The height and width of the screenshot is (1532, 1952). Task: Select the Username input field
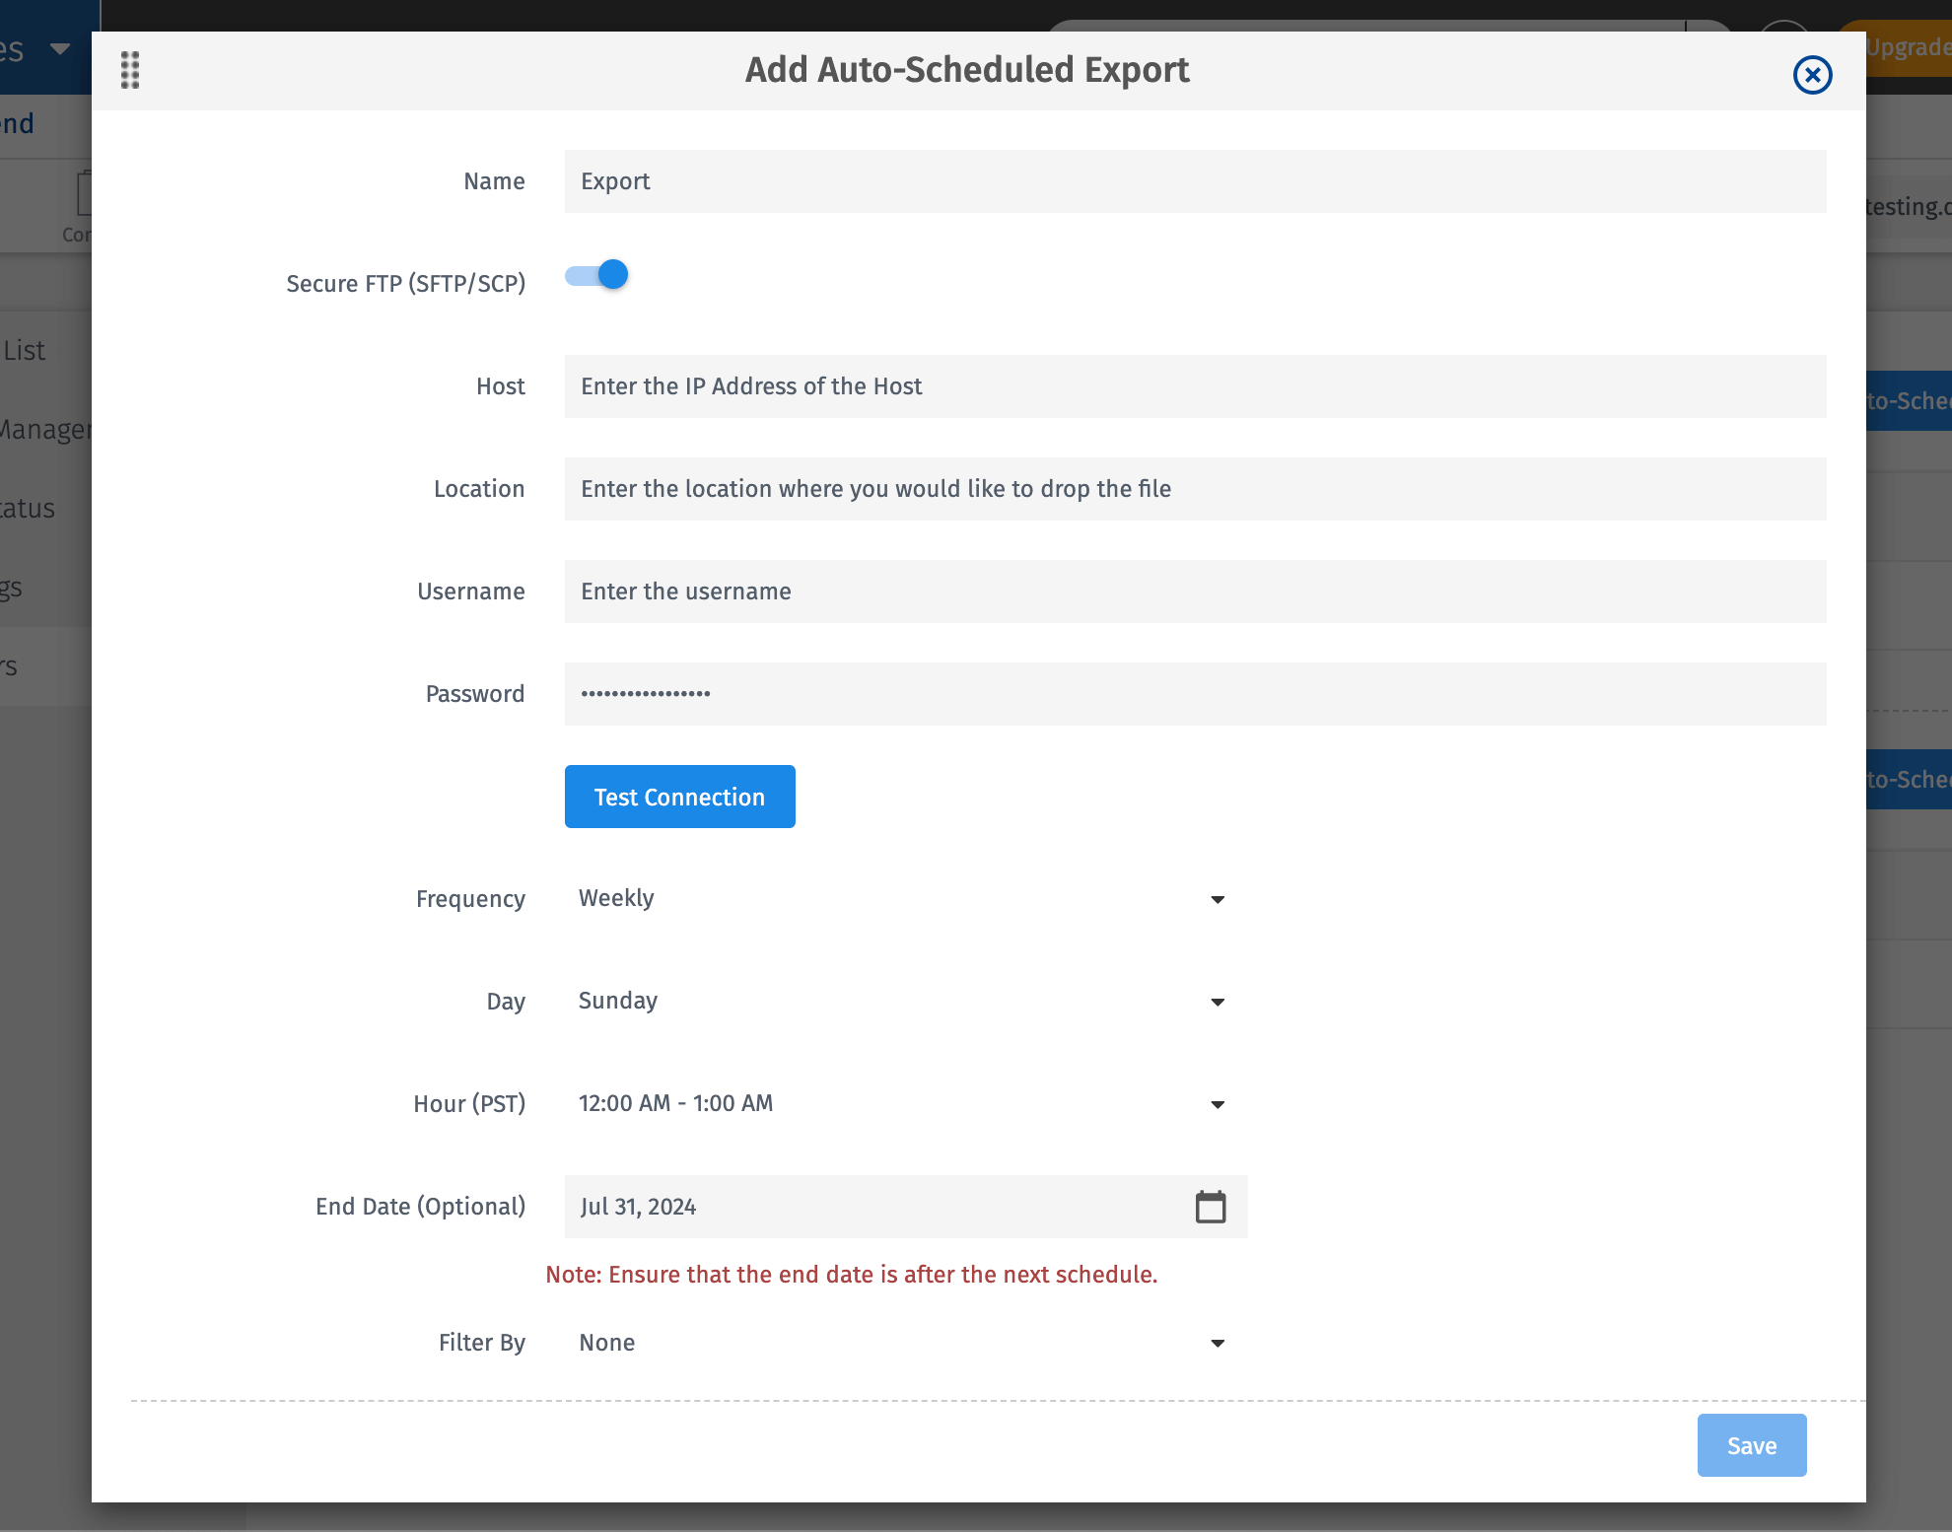click(x=1194, y=592)
